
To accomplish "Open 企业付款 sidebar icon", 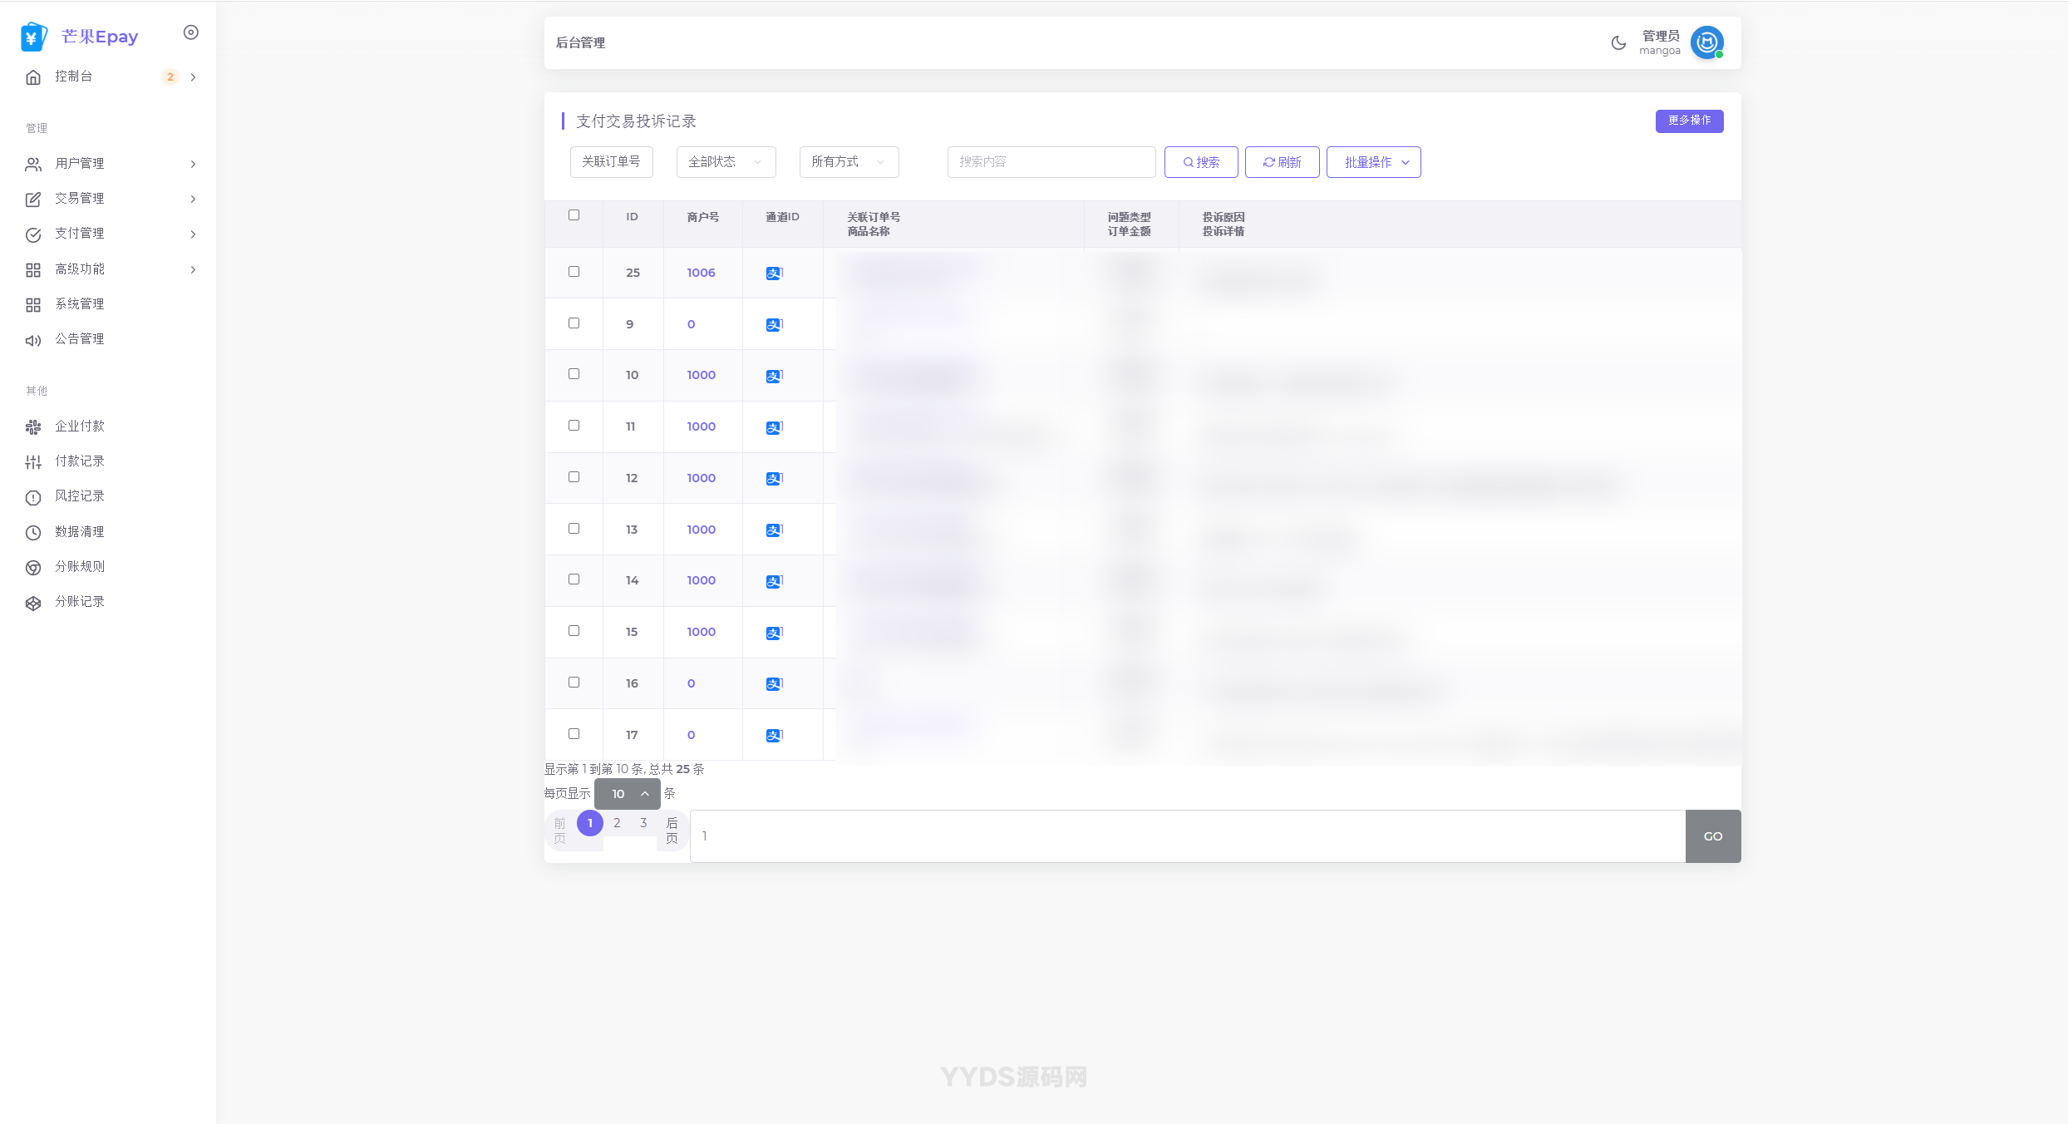I will pyautogui.click(x=33, y=426).
